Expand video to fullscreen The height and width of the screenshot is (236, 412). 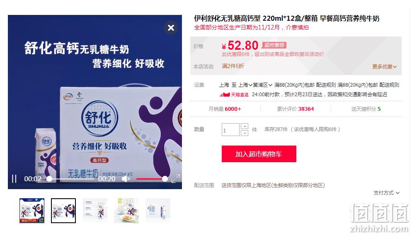click(175, 179)
